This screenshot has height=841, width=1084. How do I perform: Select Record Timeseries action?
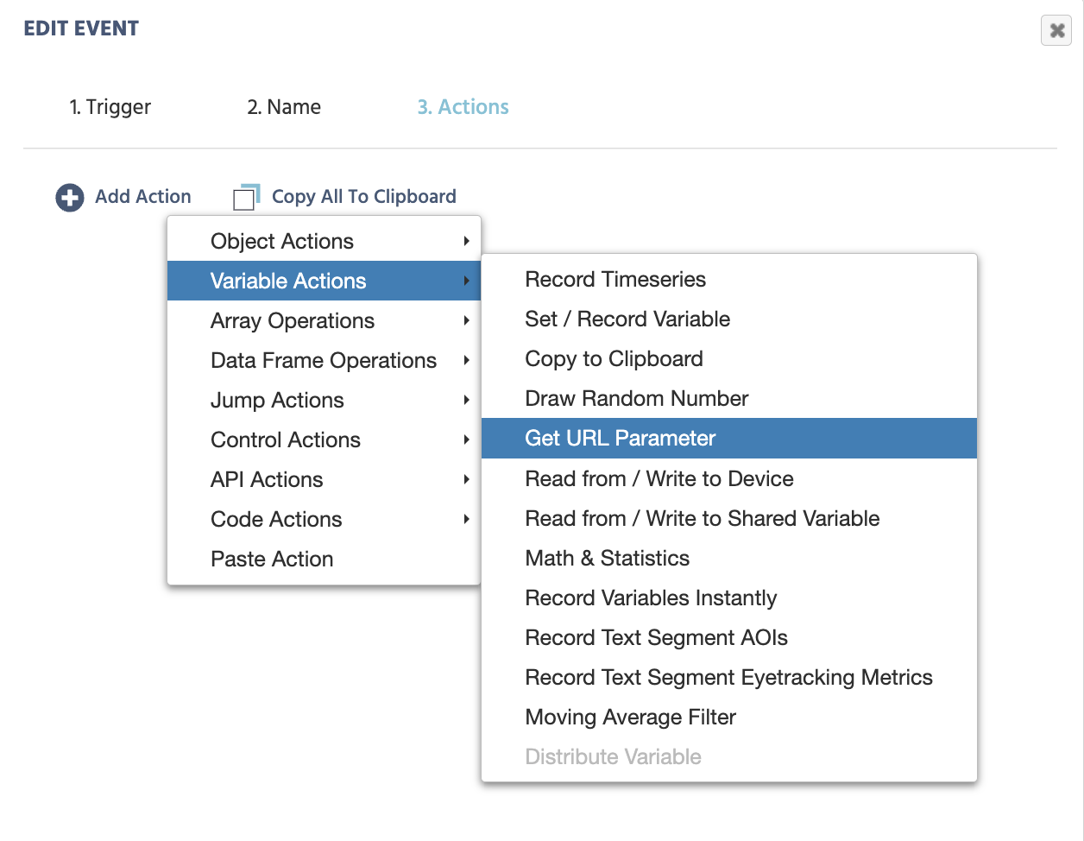[x=729, y=280]
